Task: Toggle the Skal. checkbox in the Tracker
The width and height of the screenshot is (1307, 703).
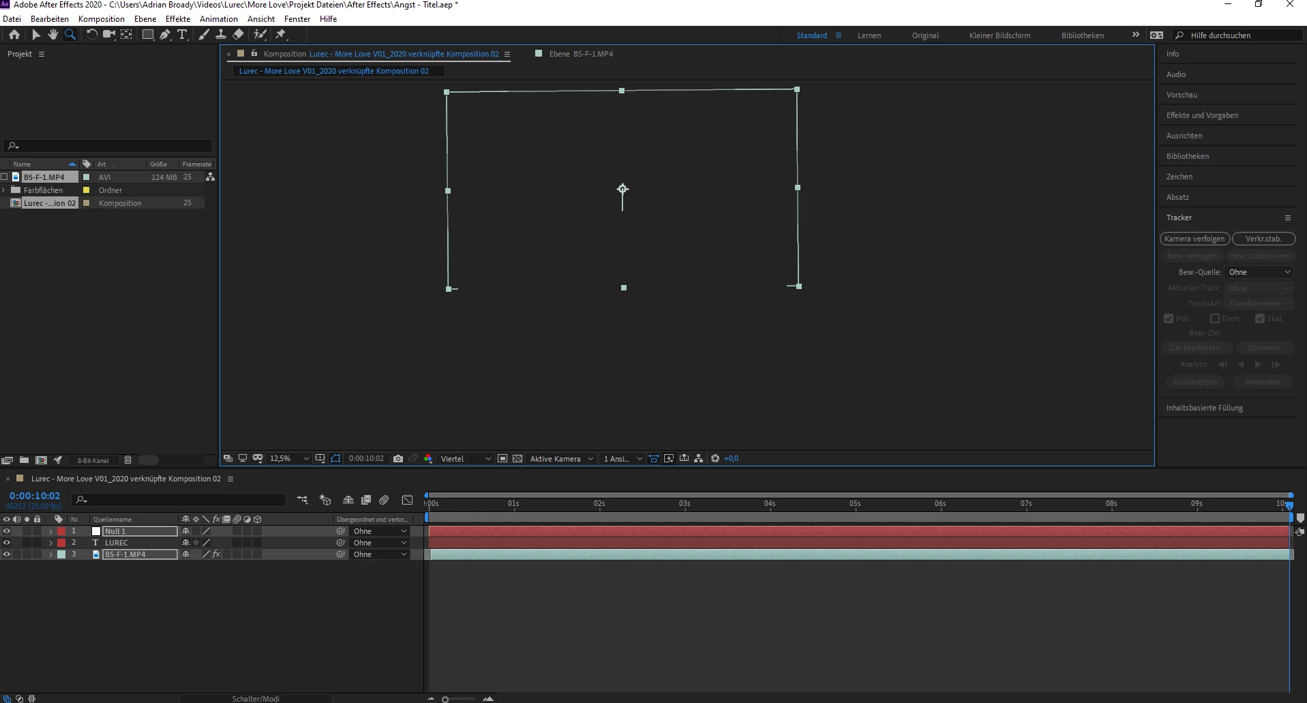Action: click(x=1260, y=318)
